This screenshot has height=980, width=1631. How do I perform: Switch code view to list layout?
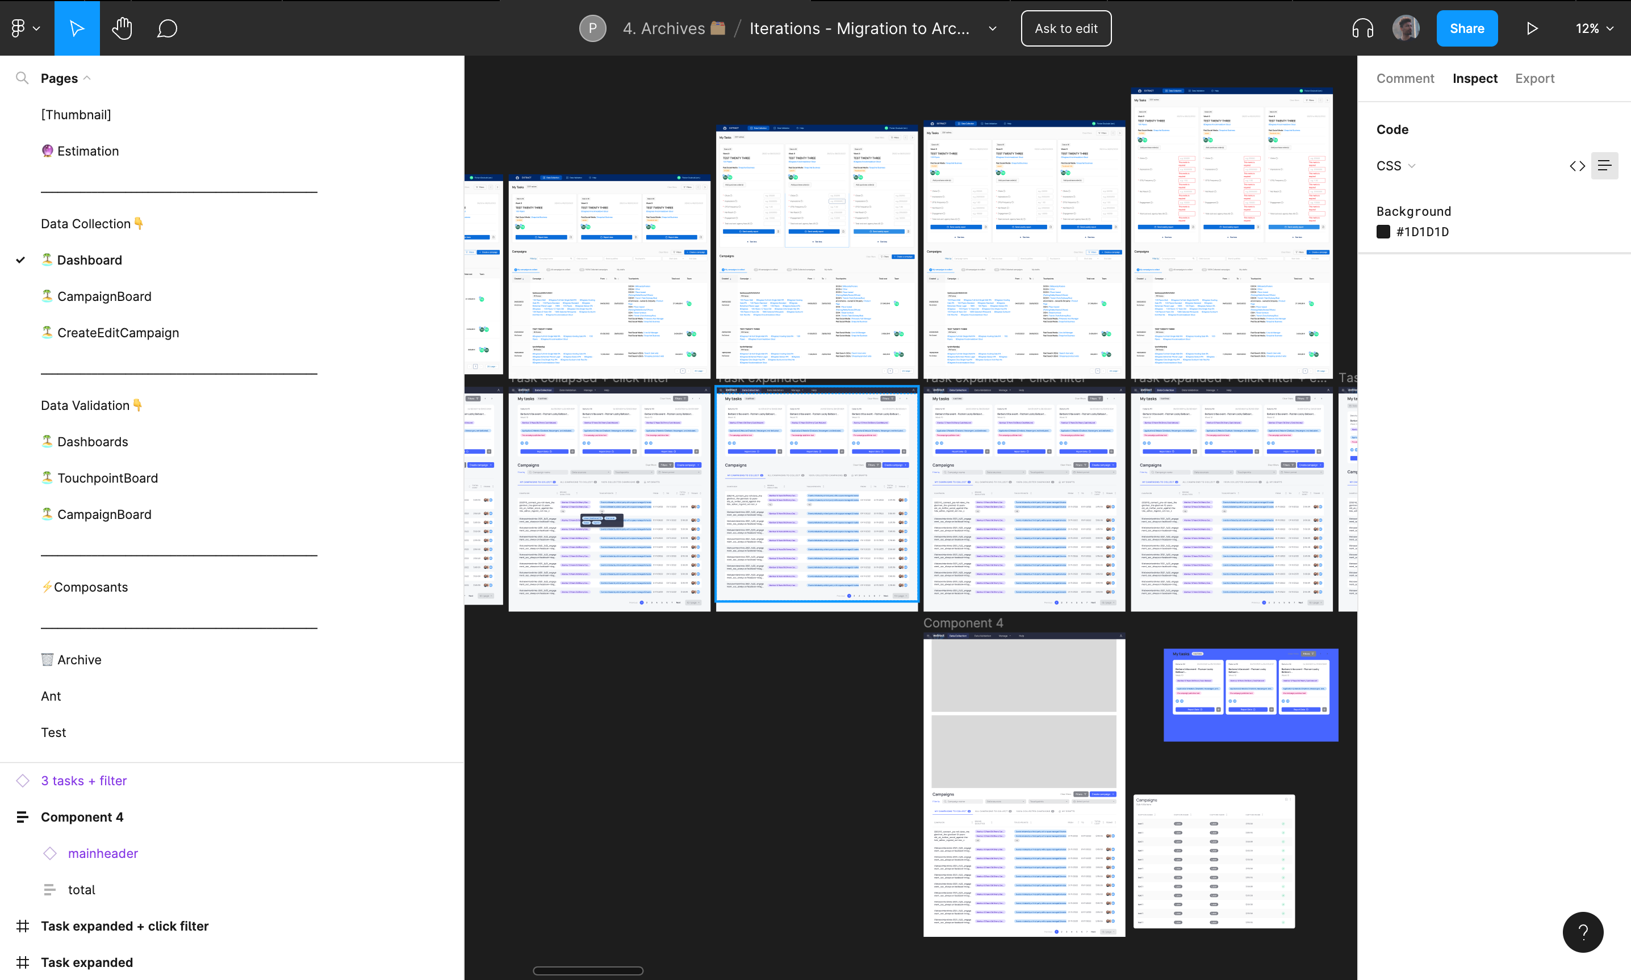pos(1604,166)
